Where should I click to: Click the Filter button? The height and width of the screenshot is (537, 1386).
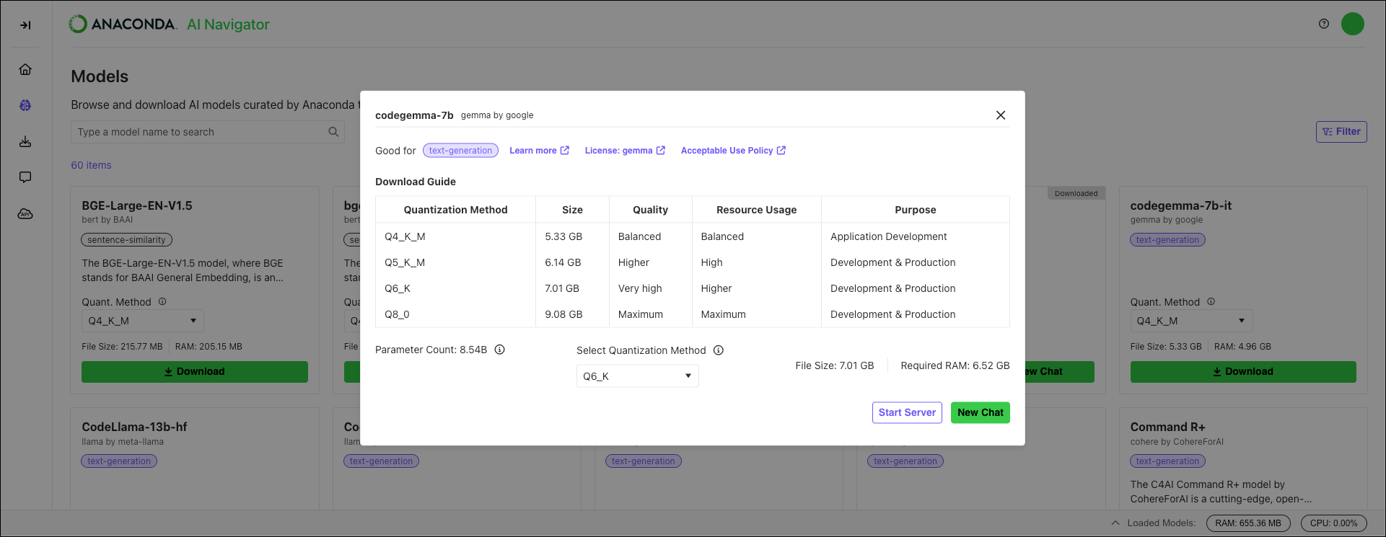click(x=1341, y=132)
